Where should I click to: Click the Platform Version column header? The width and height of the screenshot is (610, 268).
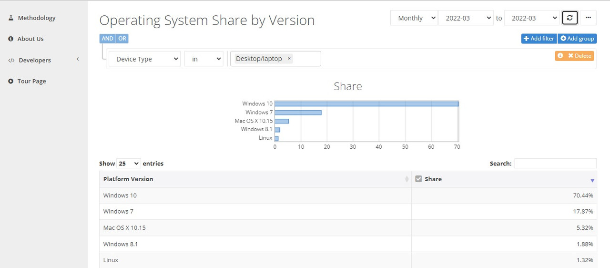pyautogui.click(x=255, y=179)
